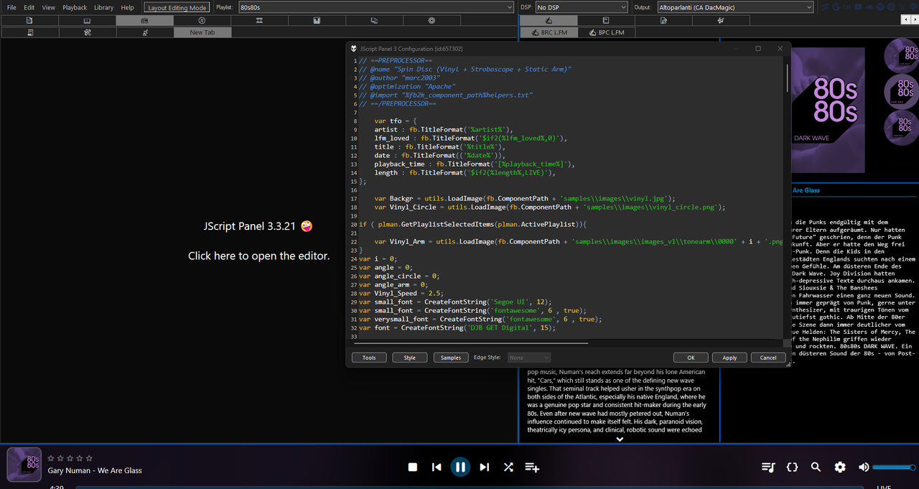Select the phone icon tab in second row

tap(29, 32)
